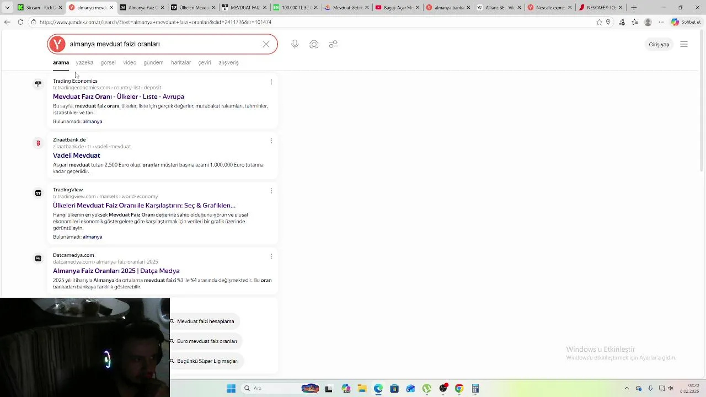Switch to çeviri search tab
This screenshot has width=706, height=397.
pos(205,62)
